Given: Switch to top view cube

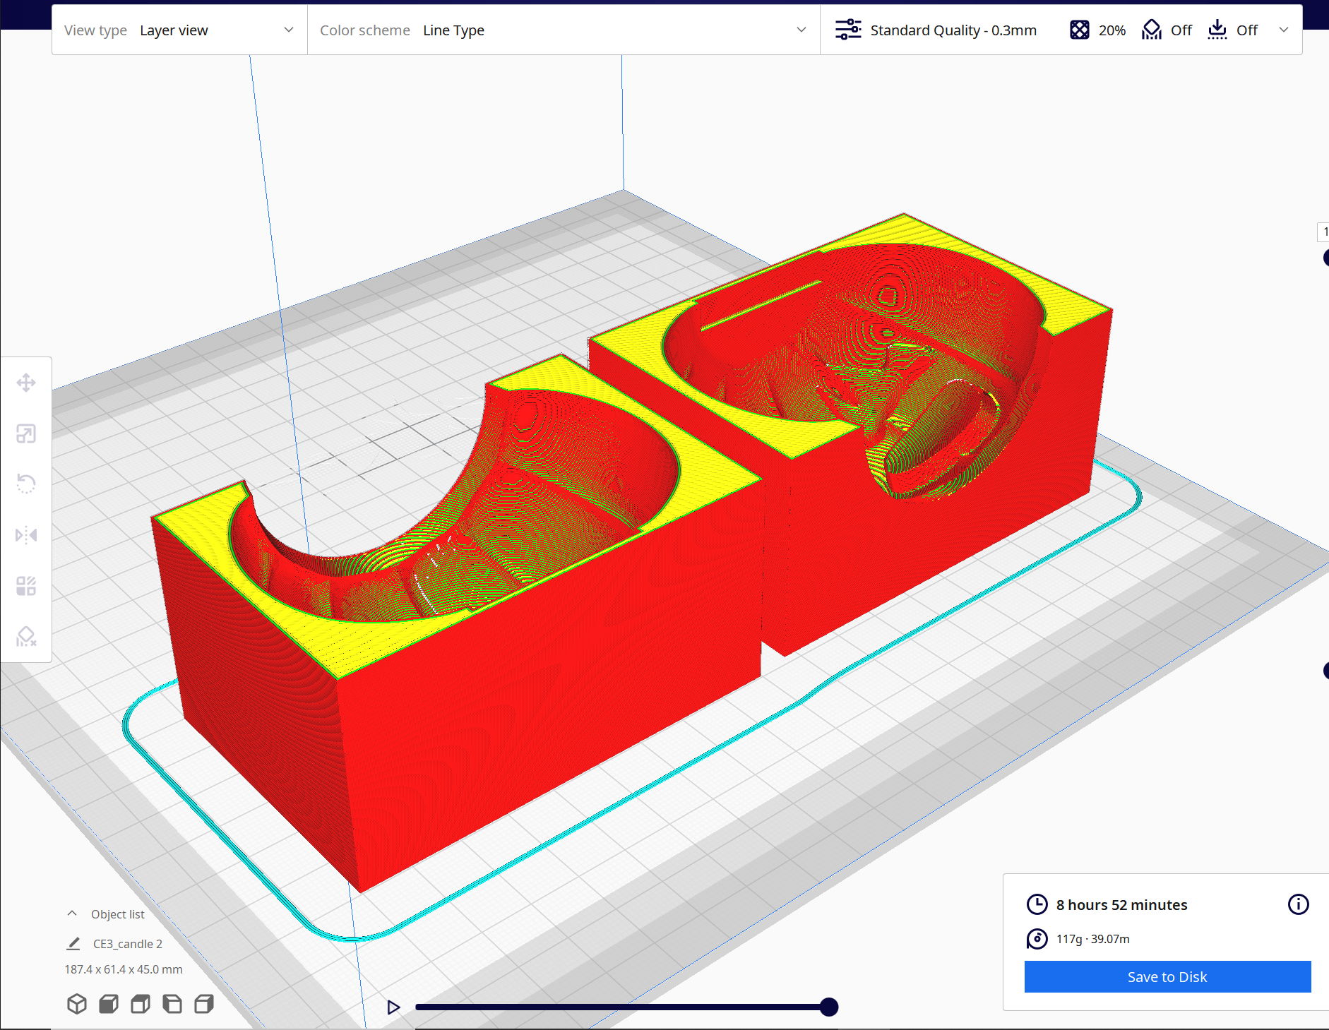Looking at the screenshot, I should [x=141, y=1003].
